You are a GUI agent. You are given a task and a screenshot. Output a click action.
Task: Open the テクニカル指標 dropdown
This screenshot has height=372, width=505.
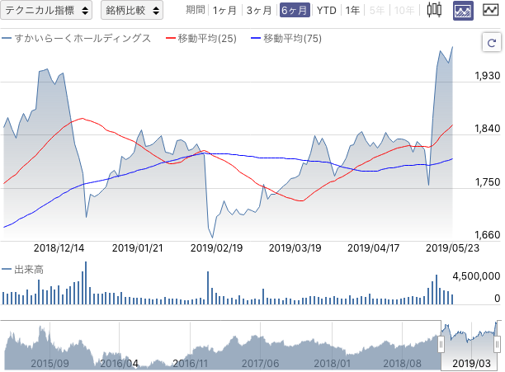(46, 10)
